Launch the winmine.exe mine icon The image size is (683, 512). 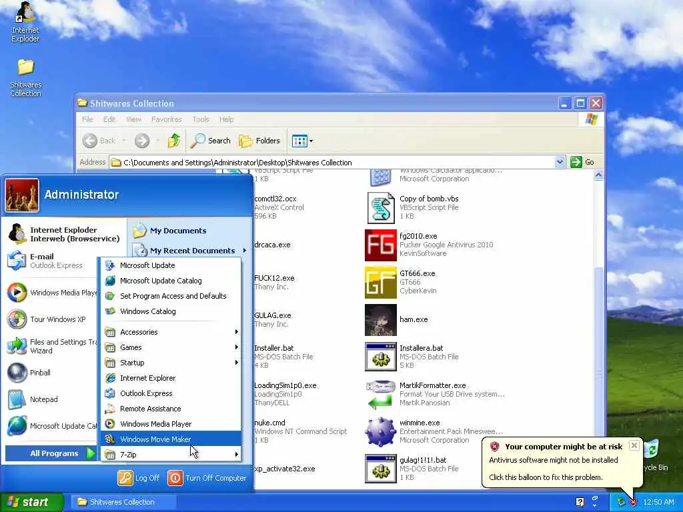point(380,432)
